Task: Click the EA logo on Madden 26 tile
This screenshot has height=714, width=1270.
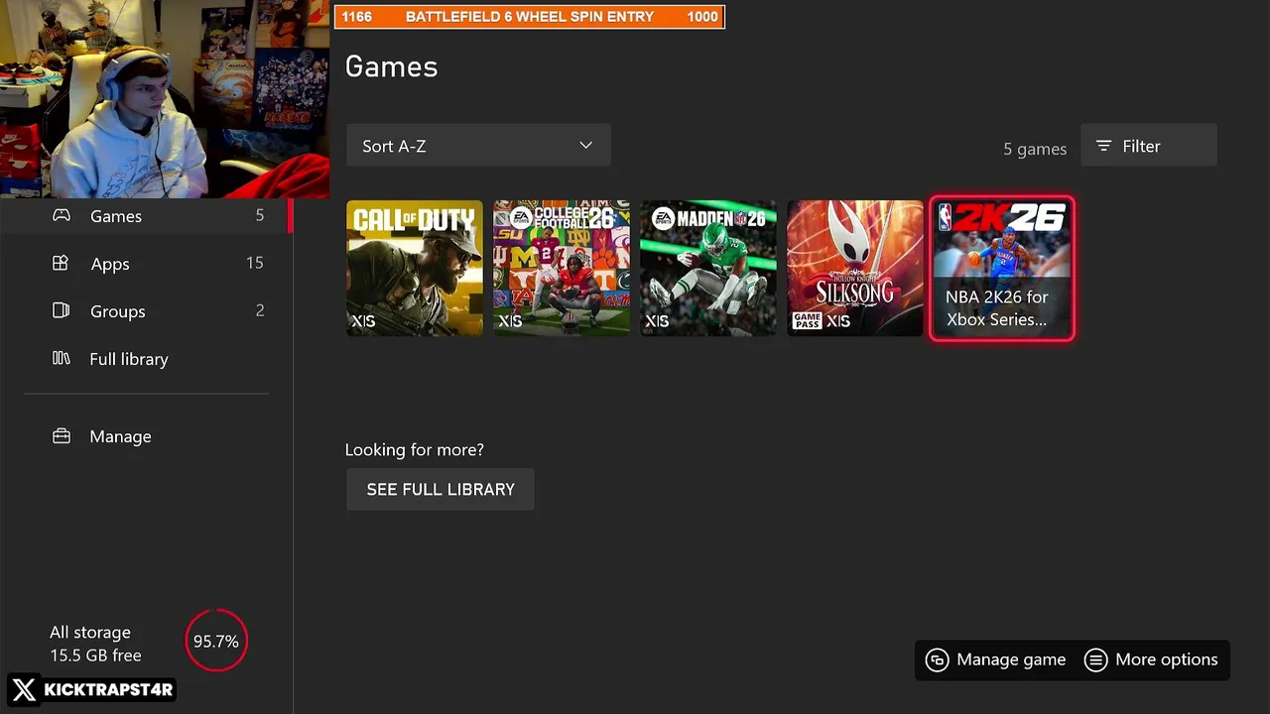Action: tap(664, 219)
